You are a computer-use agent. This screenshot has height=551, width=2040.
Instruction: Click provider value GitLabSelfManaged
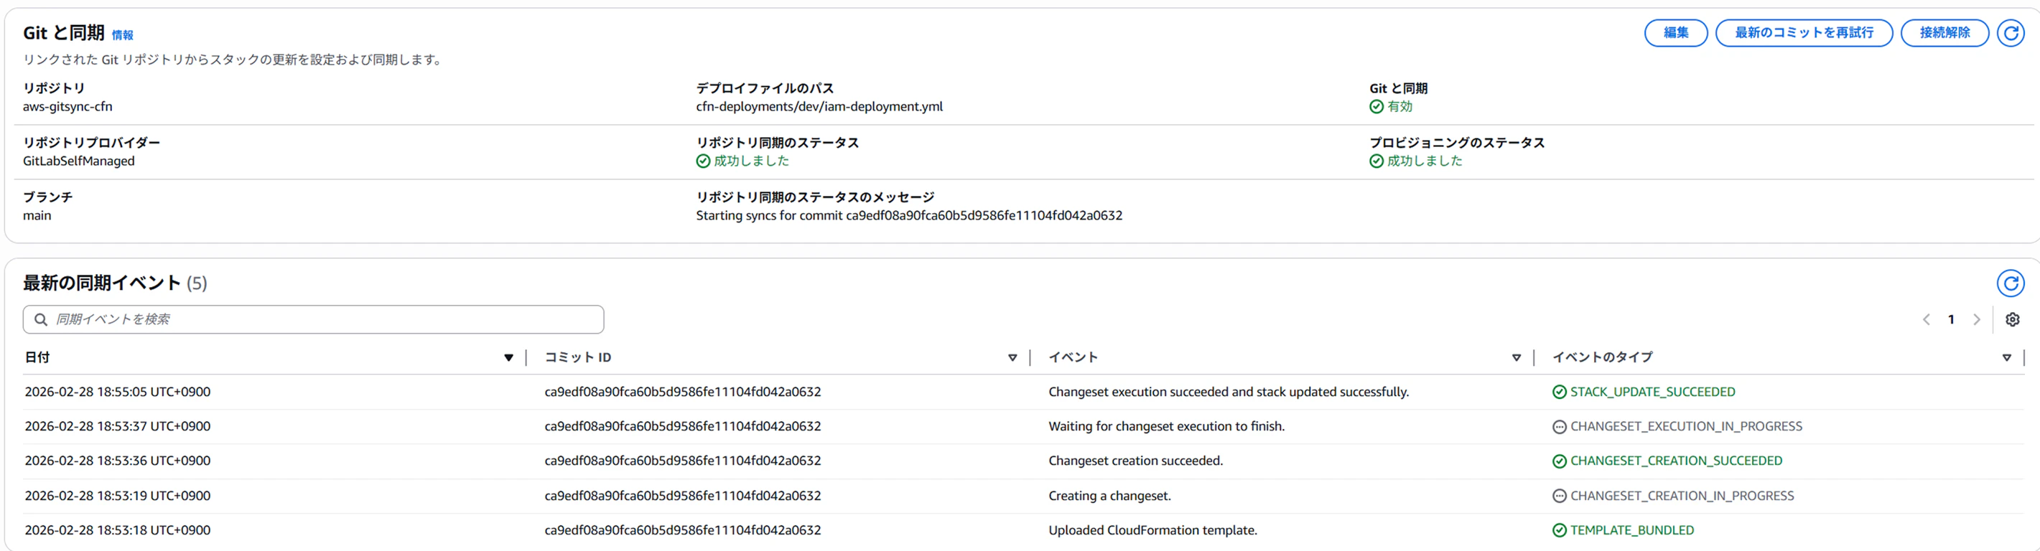[x=78, y=161]
